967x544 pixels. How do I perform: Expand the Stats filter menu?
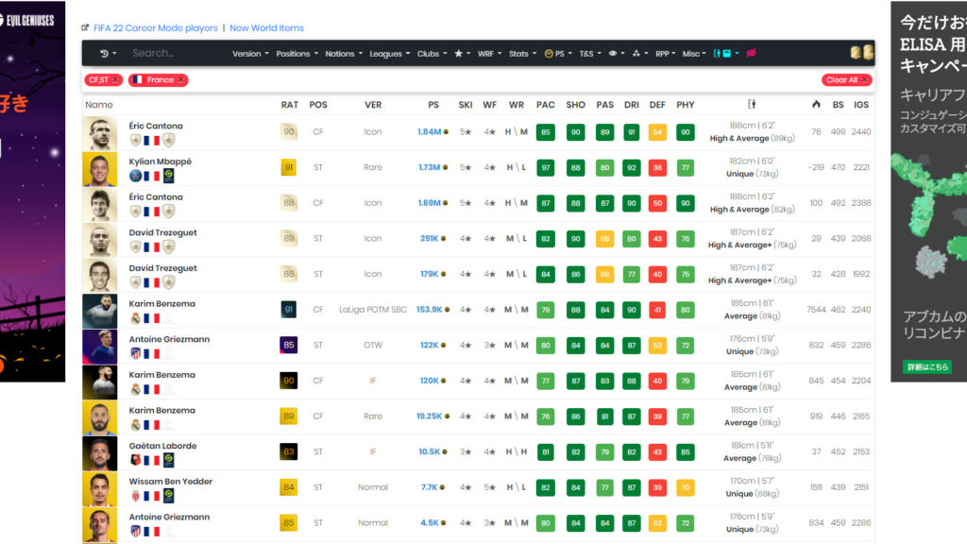click(522, 54)
